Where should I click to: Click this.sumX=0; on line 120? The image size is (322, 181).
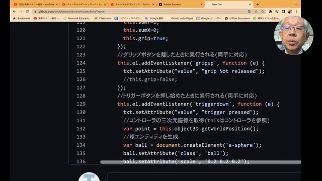(x=141, y=30)
